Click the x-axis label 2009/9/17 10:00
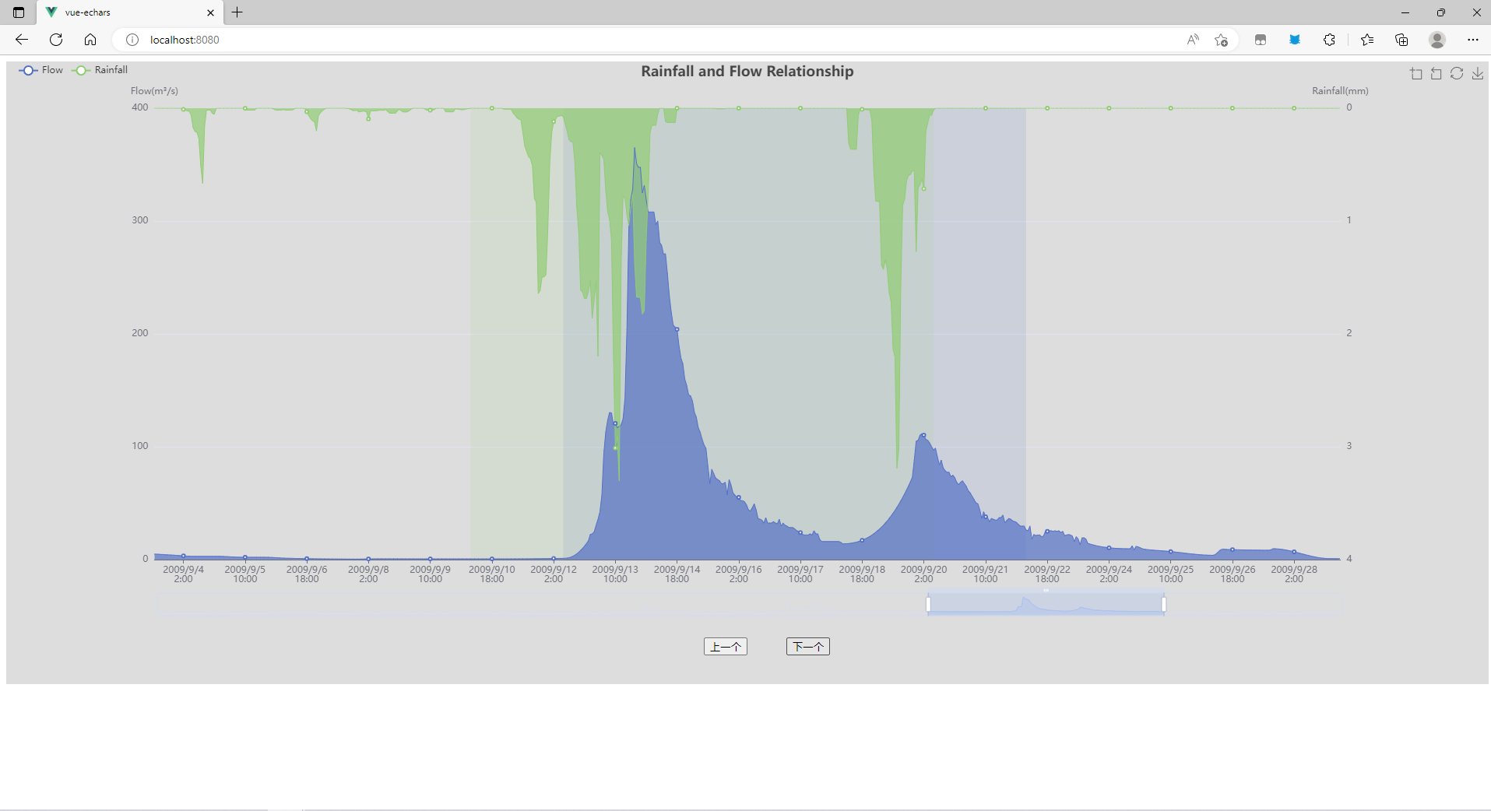The width and height of the screenshot is (1491, 811). [800, 574]
